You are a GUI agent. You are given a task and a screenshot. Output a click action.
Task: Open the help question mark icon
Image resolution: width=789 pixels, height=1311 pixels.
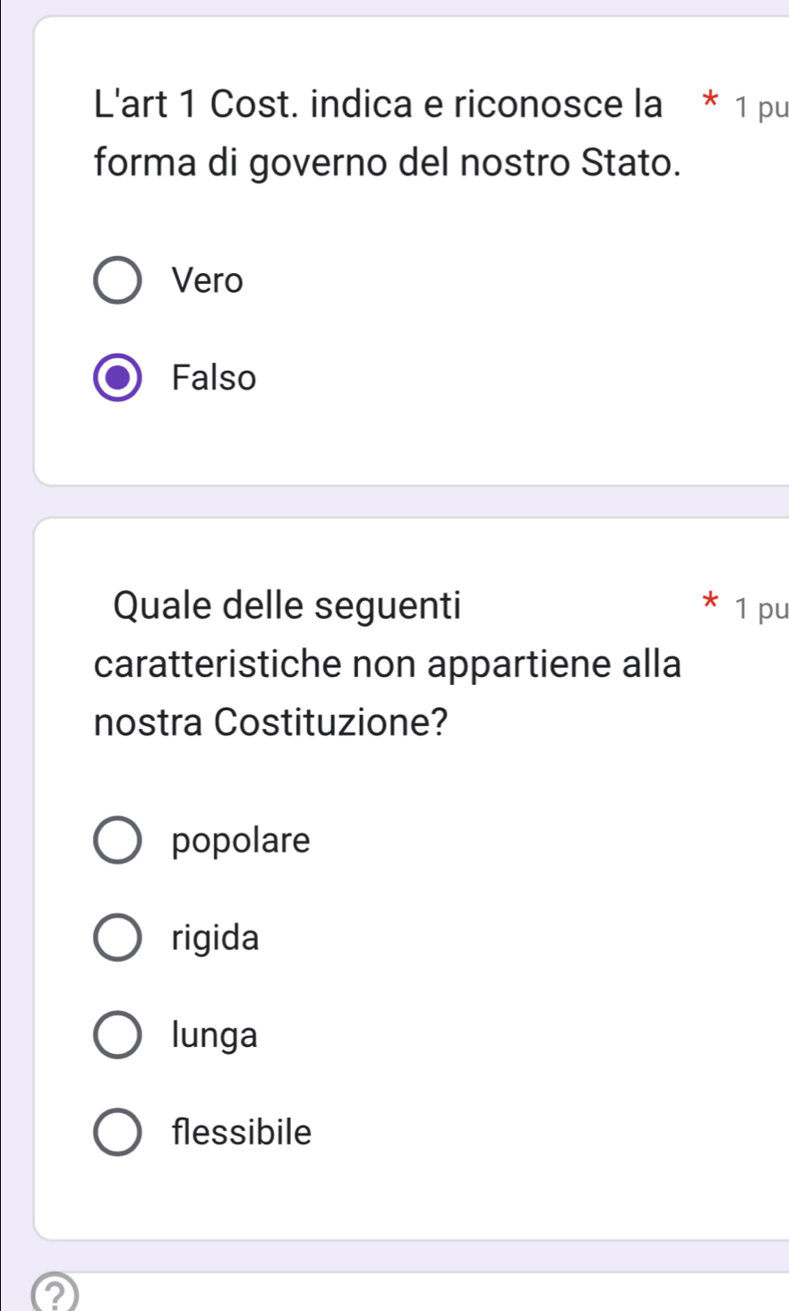pos(55,1296)
